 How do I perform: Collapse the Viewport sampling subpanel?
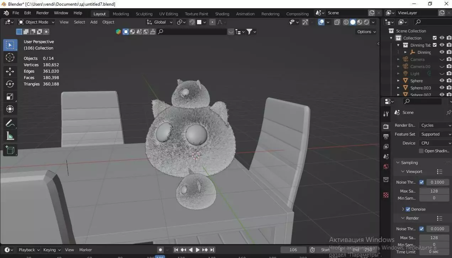[403, 172]
